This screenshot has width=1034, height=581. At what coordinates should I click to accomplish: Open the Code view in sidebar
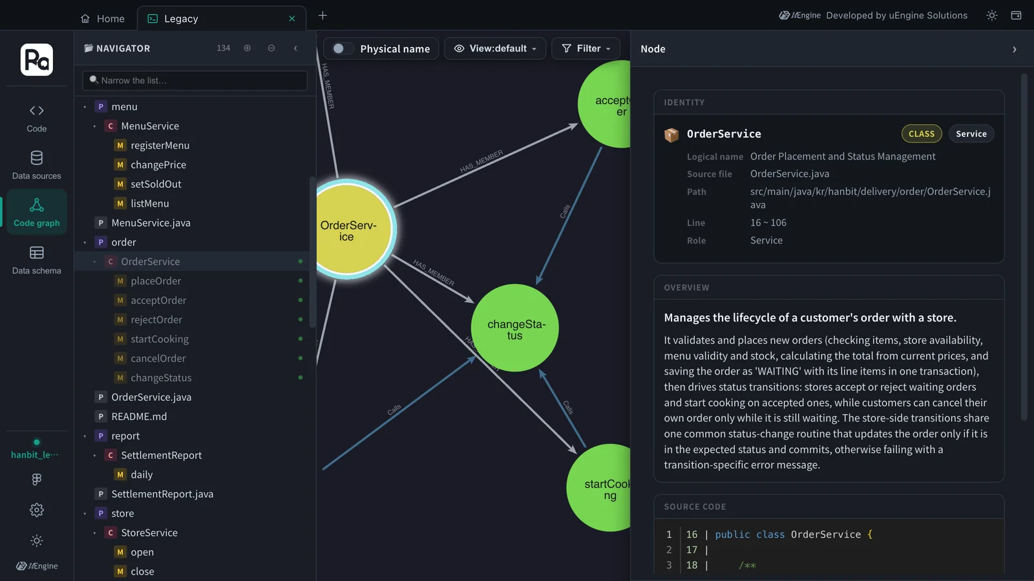(x=37, y=119)
